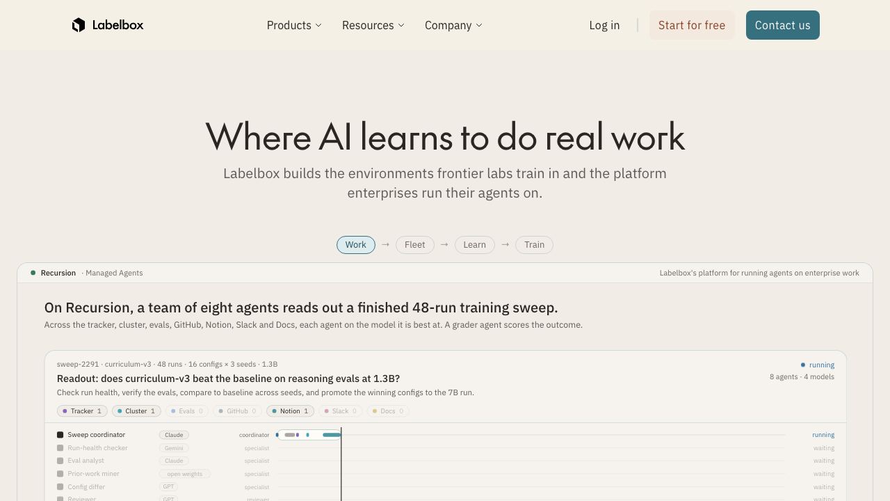Click the waiting status on Eval analyst row
Screen dimensions: 890x501
[x=824, y=461]
